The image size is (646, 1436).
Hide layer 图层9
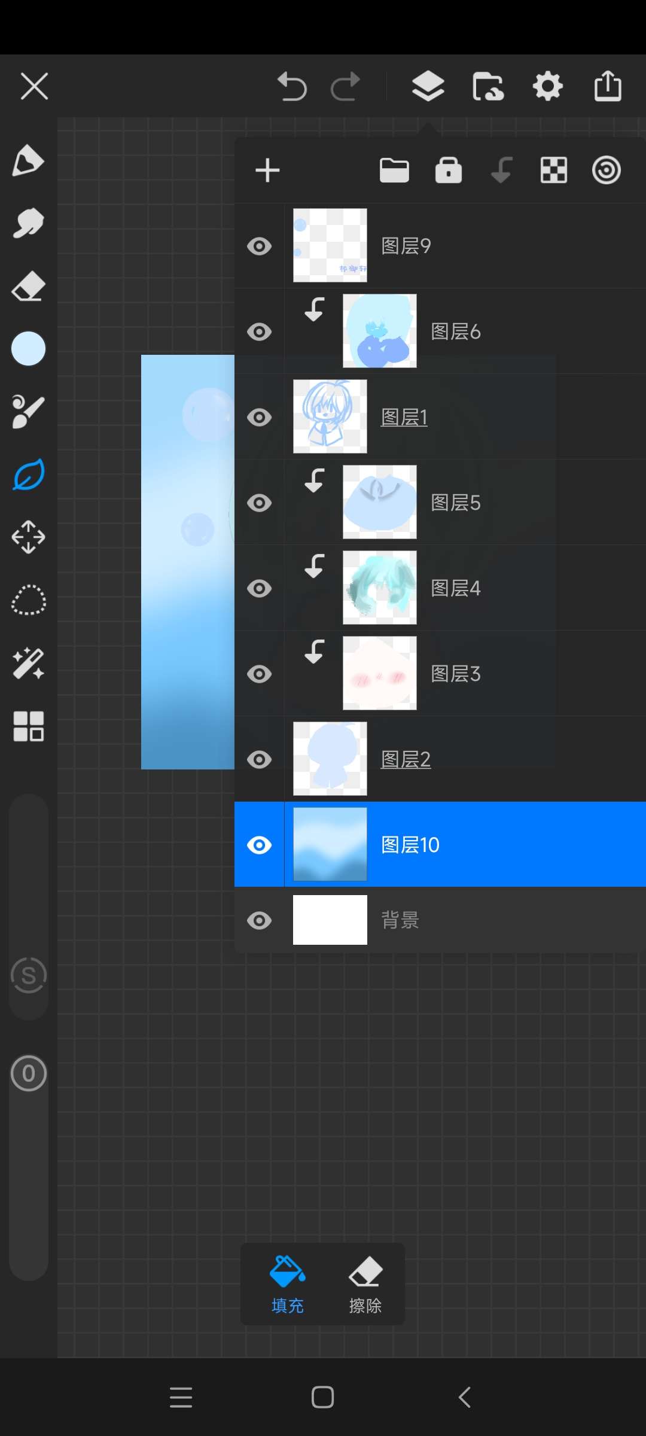(x=259, y=246)
